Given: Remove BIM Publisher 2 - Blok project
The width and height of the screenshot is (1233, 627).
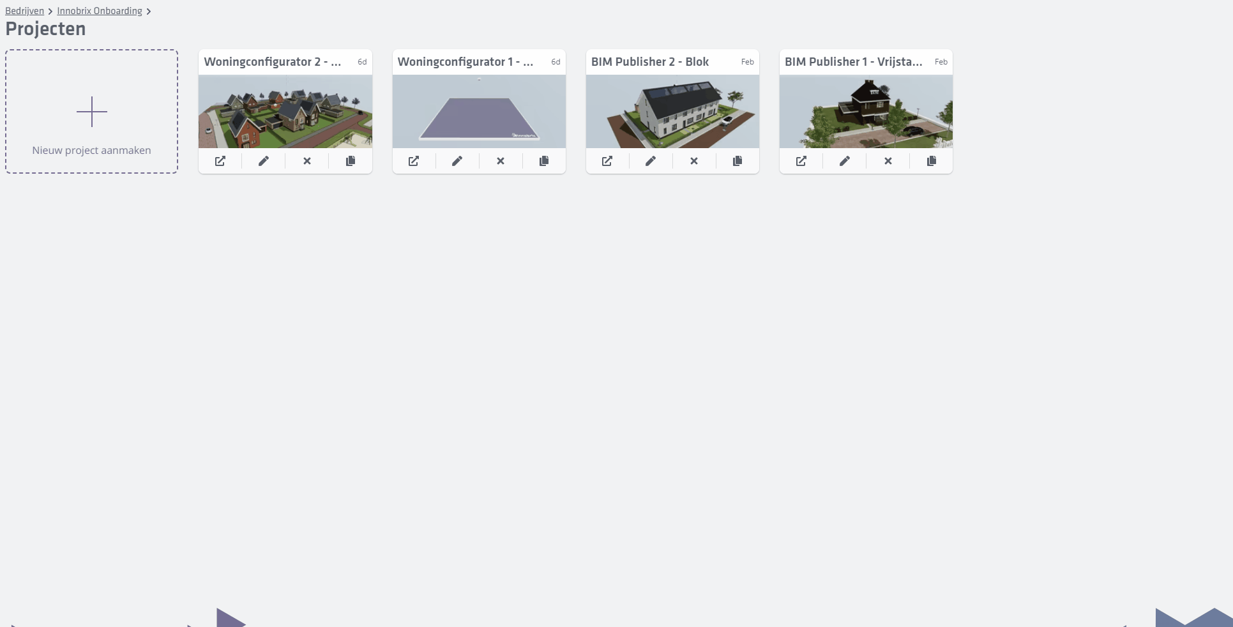Looking at the screenshot, I should point(694,161).
